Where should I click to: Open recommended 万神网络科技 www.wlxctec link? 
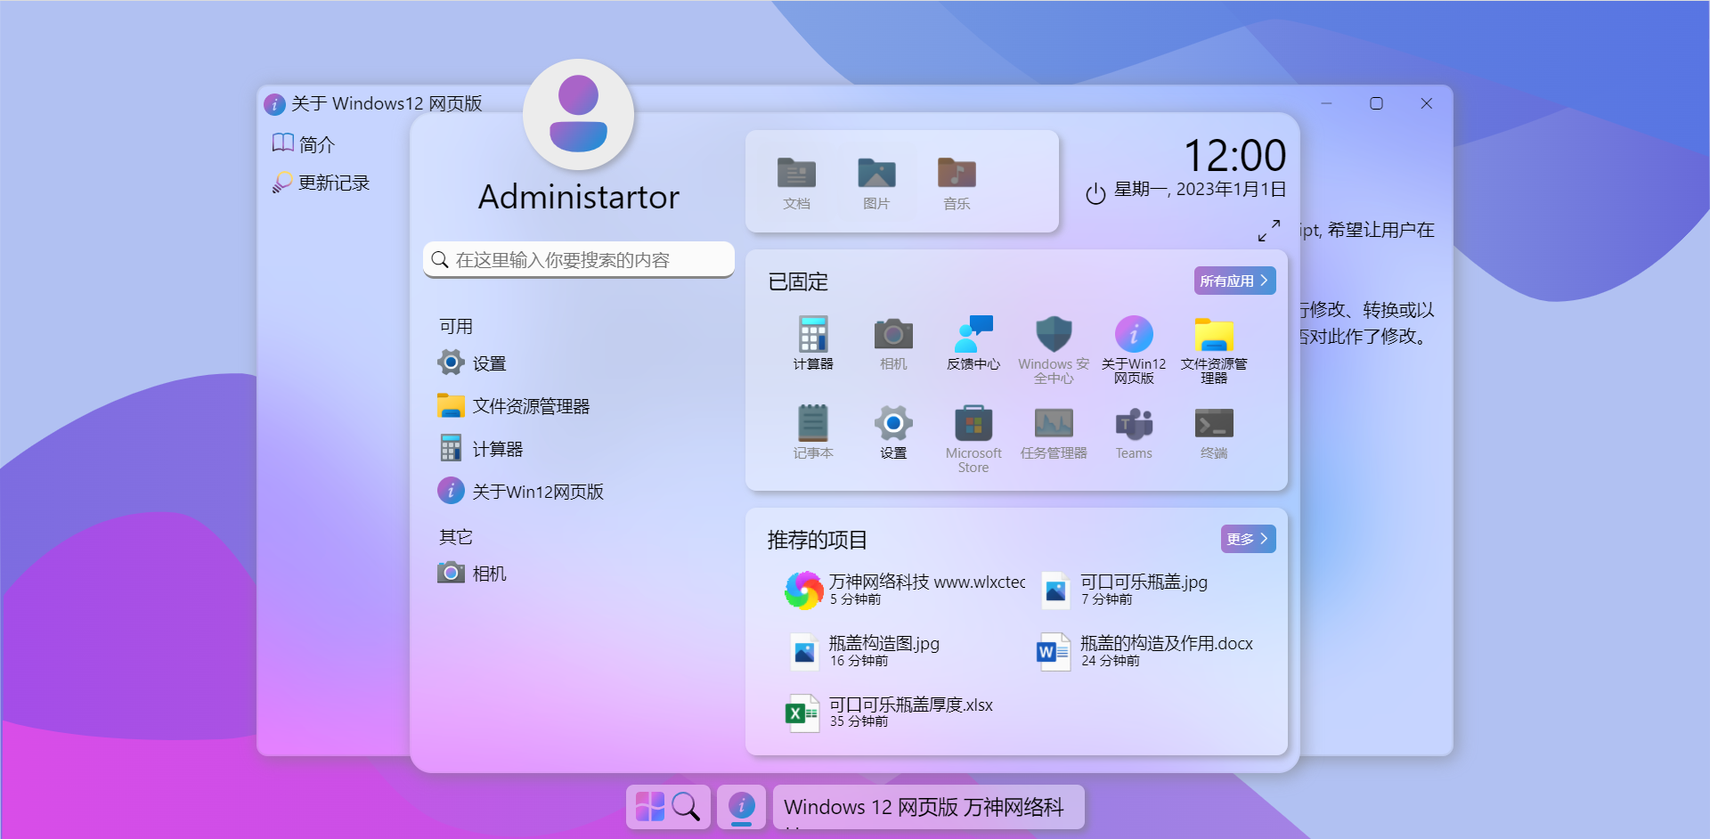pyautogui.click(x=904, y=590)
